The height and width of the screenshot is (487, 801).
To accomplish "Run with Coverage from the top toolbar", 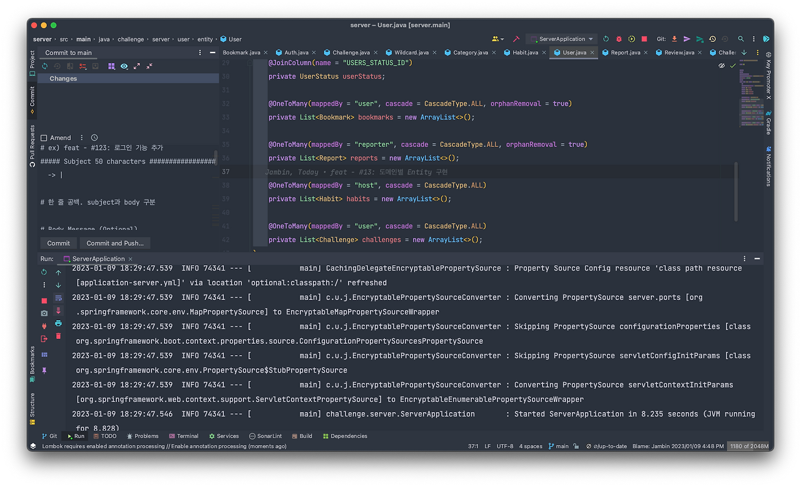I will [x=631, y=39].
